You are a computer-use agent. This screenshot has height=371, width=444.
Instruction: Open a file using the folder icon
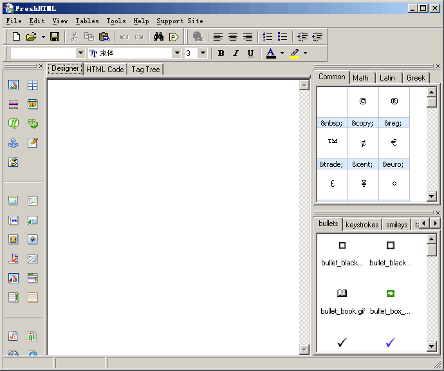tap(32, 37)
